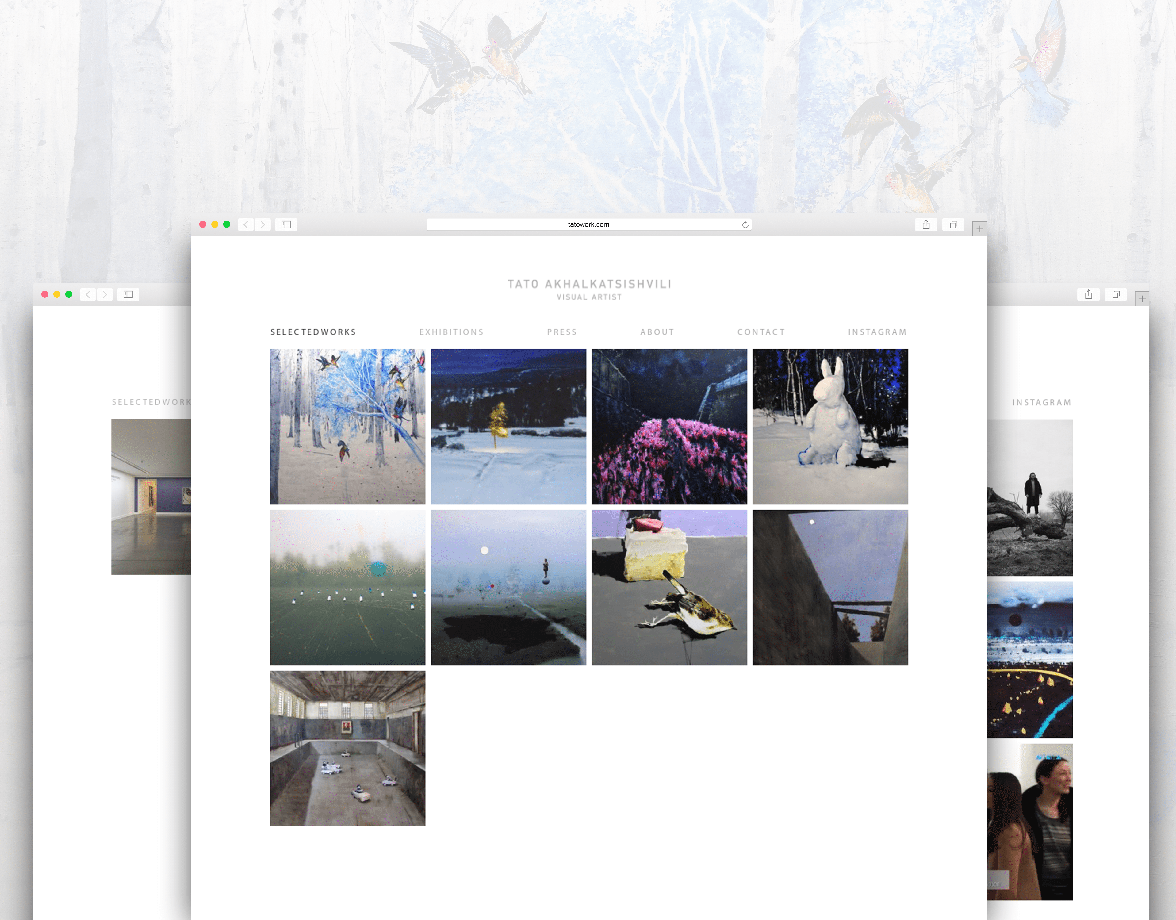Click the front browser forward arrow
This screenshot has height=920, width=1176.
(x=263, y=224)
